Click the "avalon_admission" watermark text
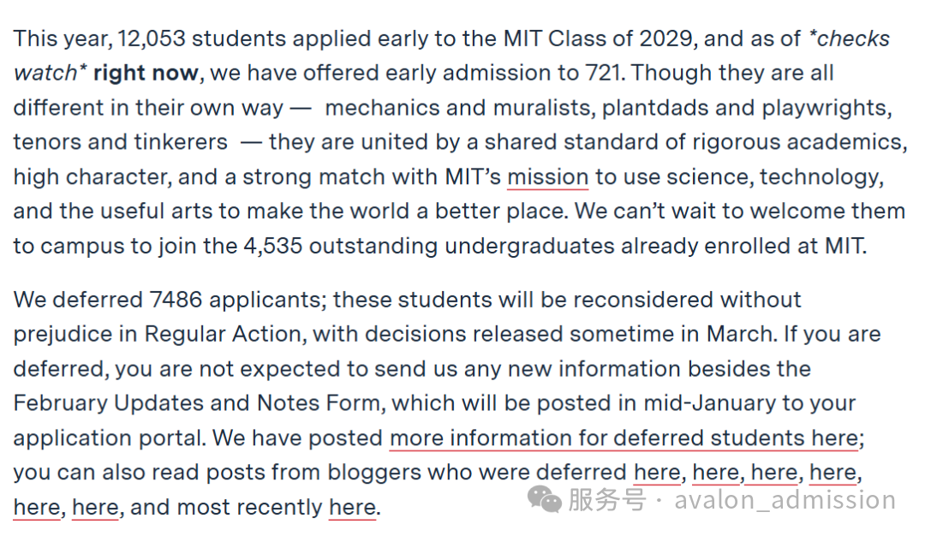925x536 pixels. (785, 499)
